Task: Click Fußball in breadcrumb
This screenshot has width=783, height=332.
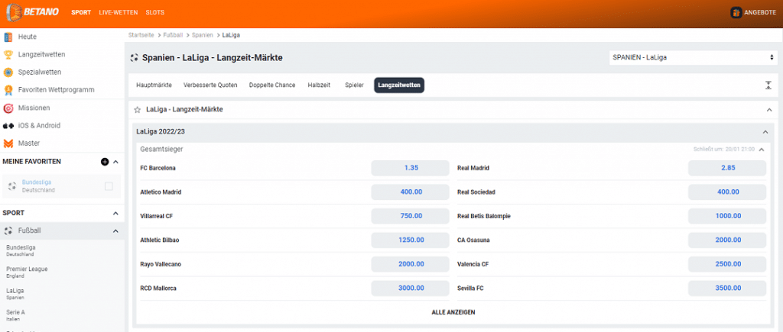Action: [173, 35]
